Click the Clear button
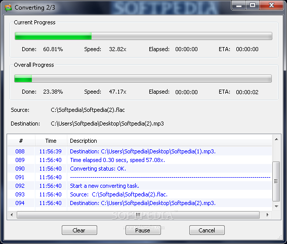The height and width of the screenshot is (244, 287). [x=79, y=230]
